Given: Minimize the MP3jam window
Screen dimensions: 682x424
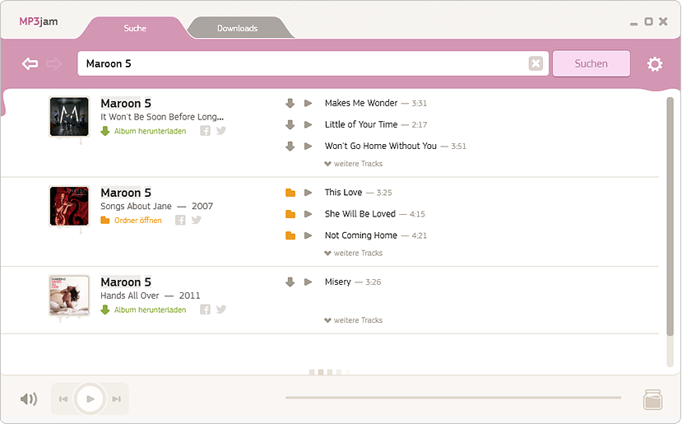Looking at the screenshot, I should (633, 24).
